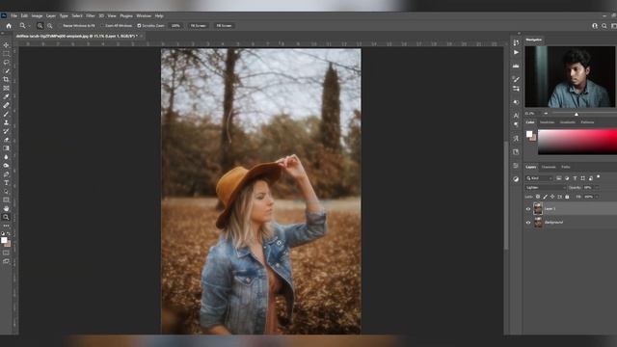The height and width of the screenshot is (347, 617).
Task: Open the File menu
Action: (13, 15)
